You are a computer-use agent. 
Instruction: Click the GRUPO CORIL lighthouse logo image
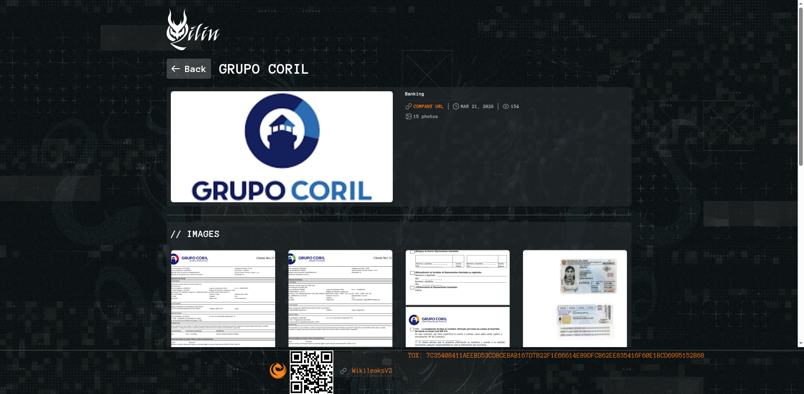point(281,147)
